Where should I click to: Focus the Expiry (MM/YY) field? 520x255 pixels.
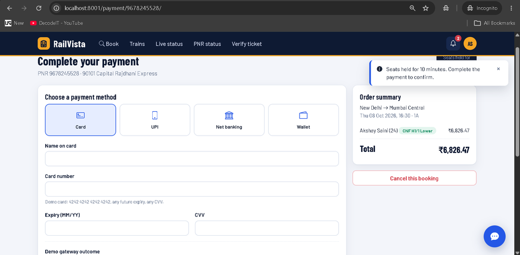[x=117, y=228]
